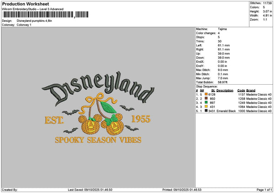Click the Up value 39.0 mm

[x=224, y=54]
